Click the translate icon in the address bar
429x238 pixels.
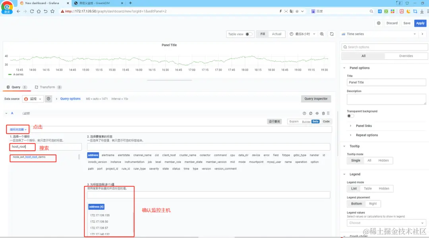point(292,11)
